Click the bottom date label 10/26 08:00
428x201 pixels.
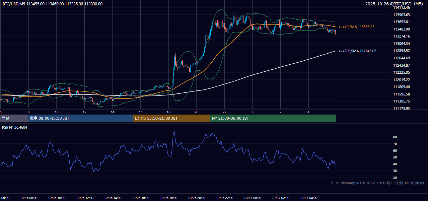28,198
